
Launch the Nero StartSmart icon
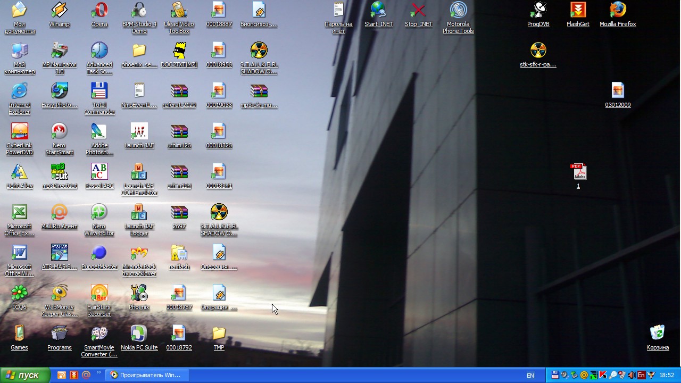(x=59, y=138)
